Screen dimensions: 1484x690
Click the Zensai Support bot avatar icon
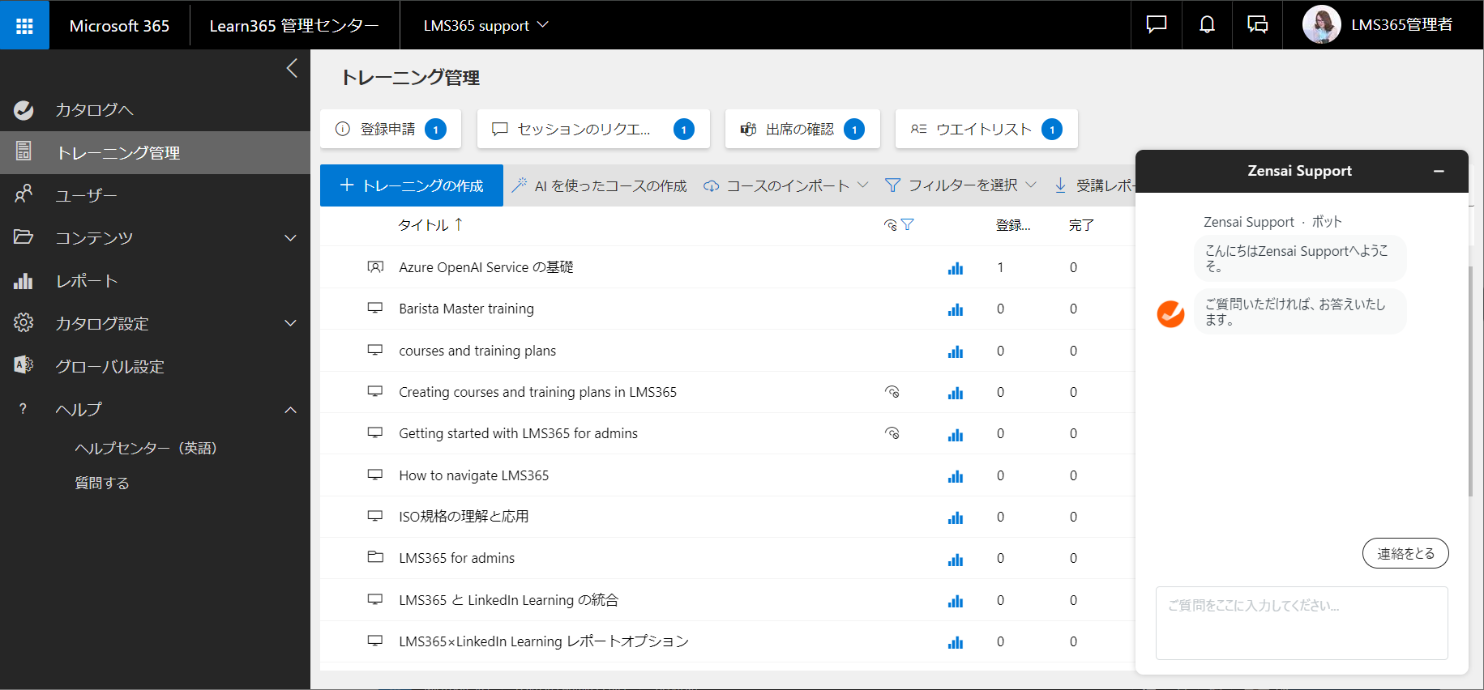click(x=1170, y=313)
